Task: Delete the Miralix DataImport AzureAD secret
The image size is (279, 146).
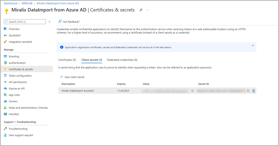Action: [254, 91]
